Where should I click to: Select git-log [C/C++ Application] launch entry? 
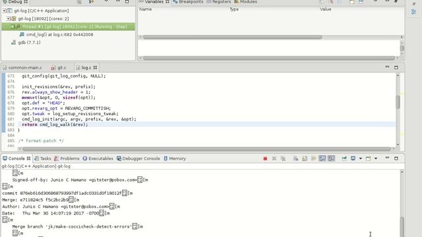tap(41, 11)
